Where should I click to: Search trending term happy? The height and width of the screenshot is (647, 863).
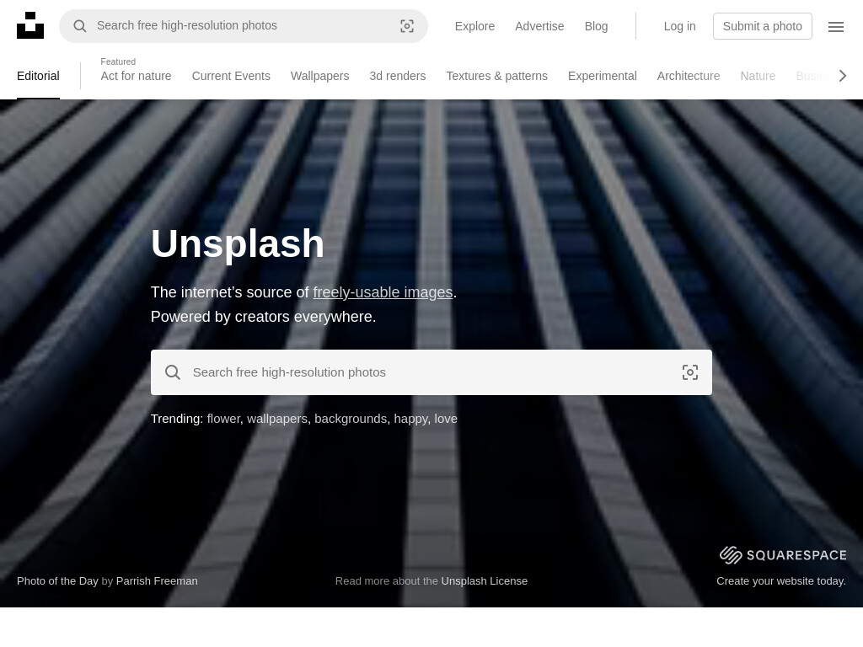(x=411, y=419)
